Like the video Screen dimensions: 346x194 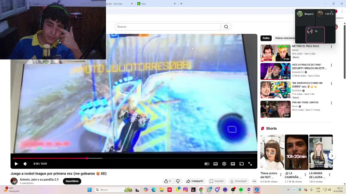pos(168,181)
